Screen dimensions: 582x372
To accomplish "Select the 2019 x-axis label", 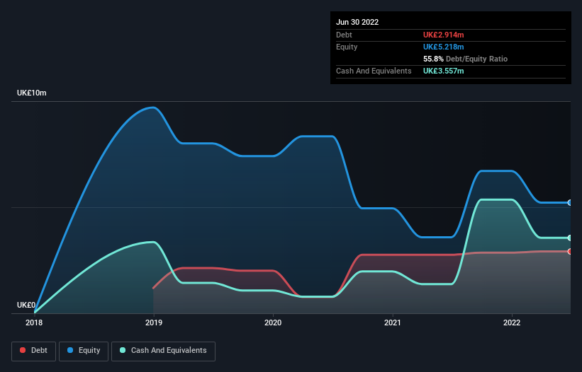I will tap(154, 322).
